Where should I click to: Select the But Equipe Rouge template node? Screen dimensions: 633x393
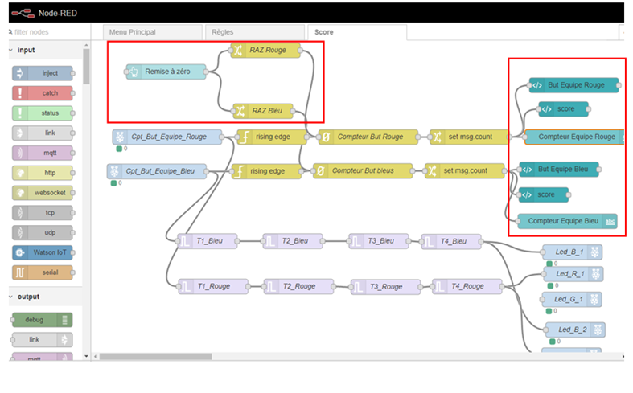pyautogui.click(x=573, y=85)
